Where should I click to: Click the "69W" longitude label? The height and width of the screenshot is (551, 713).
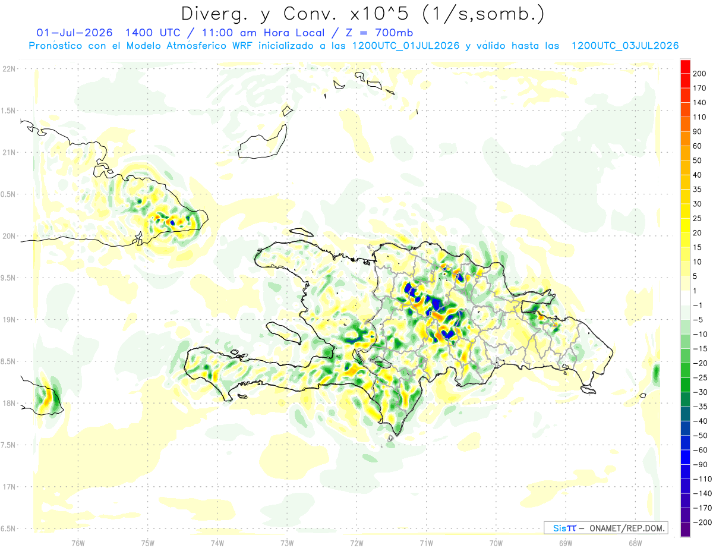pos(566,543)
